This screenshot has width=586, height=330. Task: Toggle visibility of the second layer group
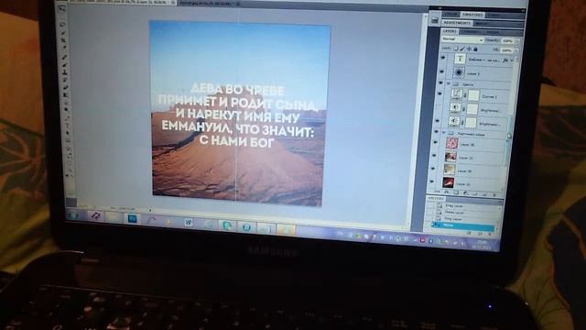coord(436,132)
